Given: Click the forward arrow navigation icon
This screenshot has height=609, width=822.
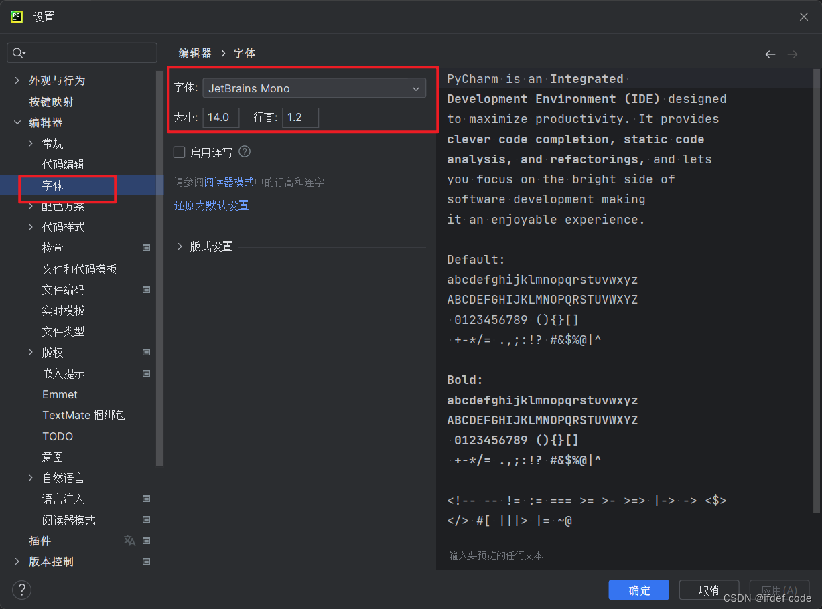Looking at the screenshot, I should click(x=793, y=54).
